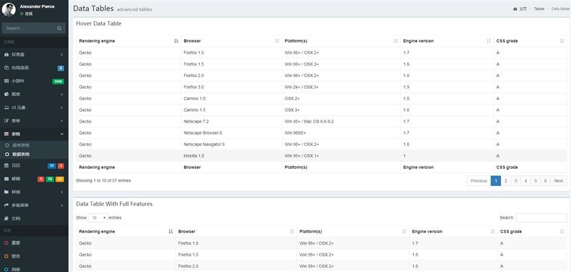Click the 文档 book icon

(6, 218)
